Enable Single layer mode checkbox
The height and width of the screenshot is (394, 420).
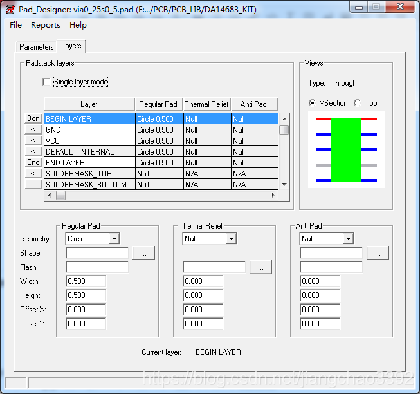(x=46, y=82)
